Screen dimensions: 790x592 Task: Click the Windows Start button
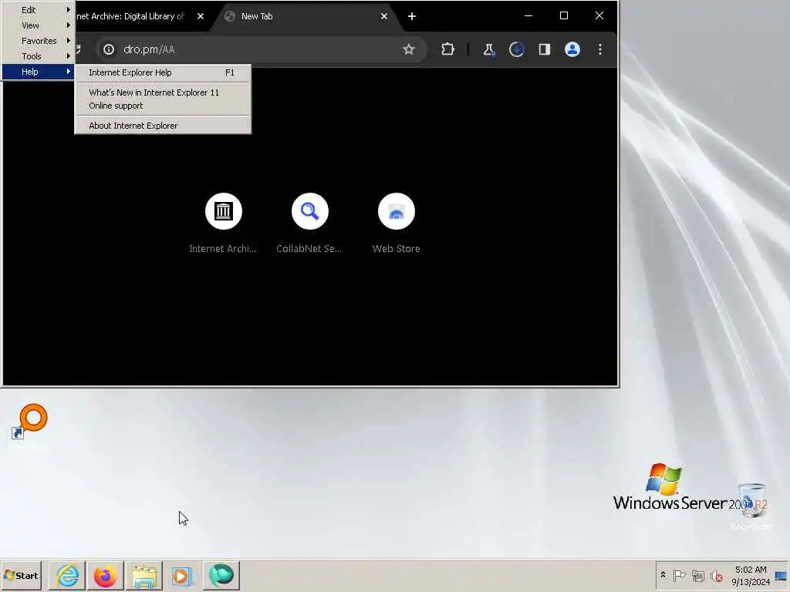21,575
